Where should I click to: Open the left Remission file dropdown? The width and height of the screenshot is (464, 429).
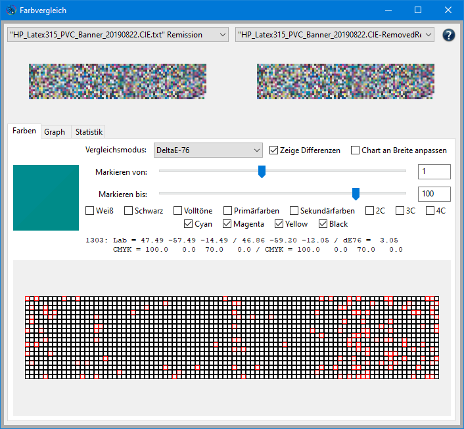point(117,35)
